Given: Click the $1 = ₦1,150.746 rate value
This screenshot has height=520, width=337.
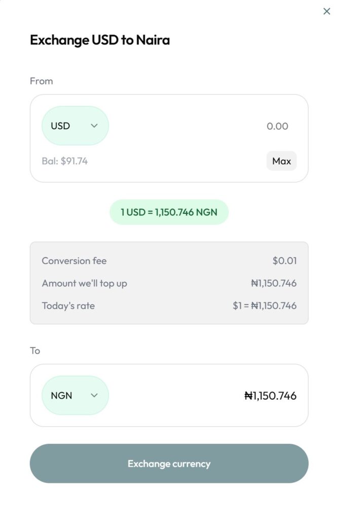Looking at the screenshot, I should point(265,306).
